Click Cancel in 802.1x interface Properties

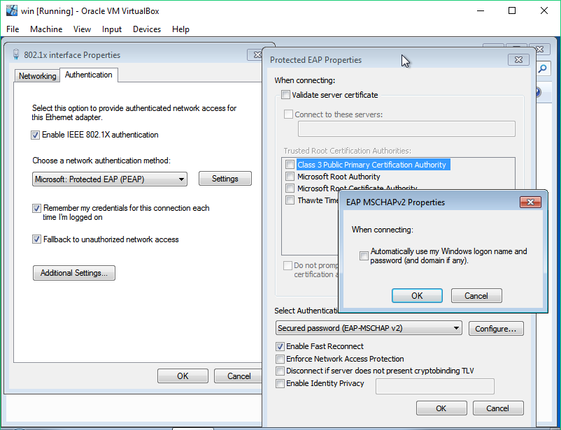[x=239, y=376]
